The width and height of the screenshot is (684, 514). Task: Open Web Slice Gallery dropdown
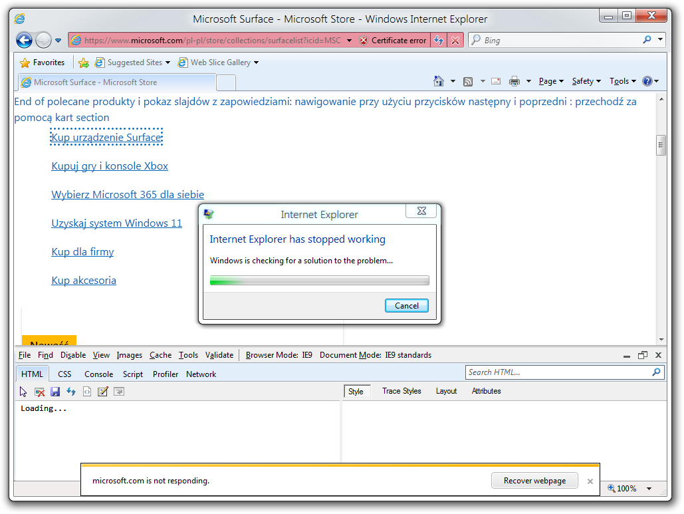[218, 63]
